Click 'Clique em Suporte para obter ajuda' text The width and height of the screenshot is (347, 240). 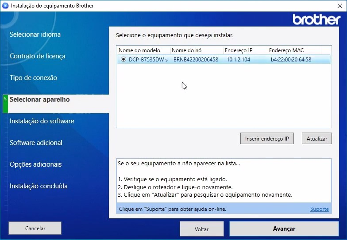coord(173,209)
